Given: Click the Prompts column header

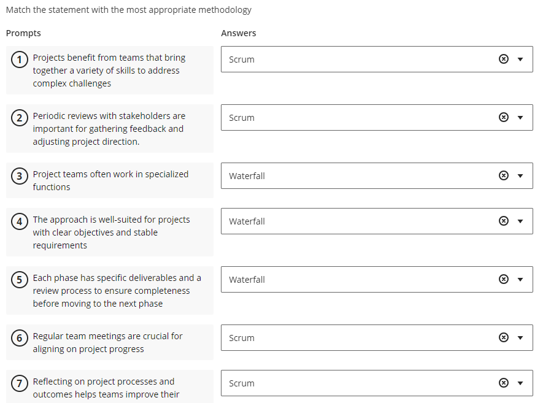Looking at the screenshot, I should (23, 33).
